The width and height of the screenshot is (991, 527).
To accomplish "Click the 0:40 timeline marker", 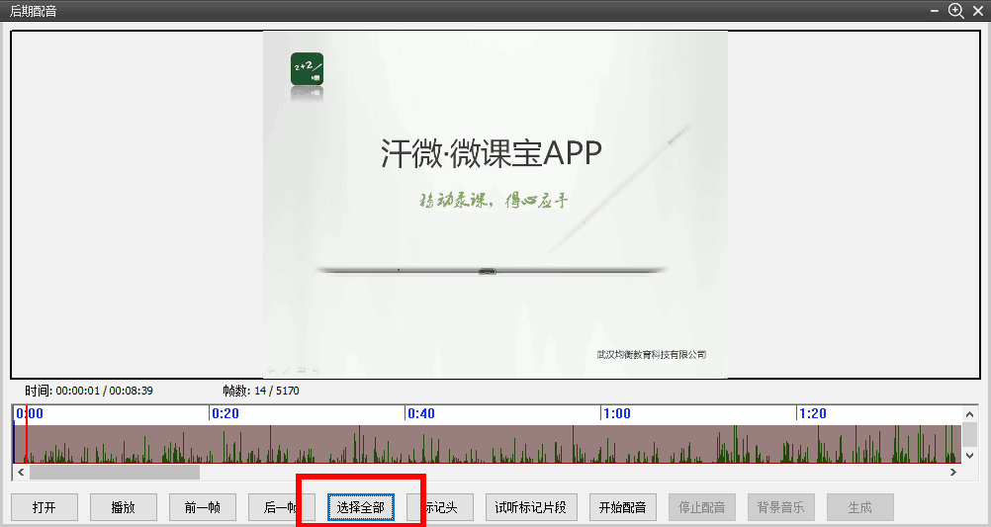I will (x=421, y=414).
